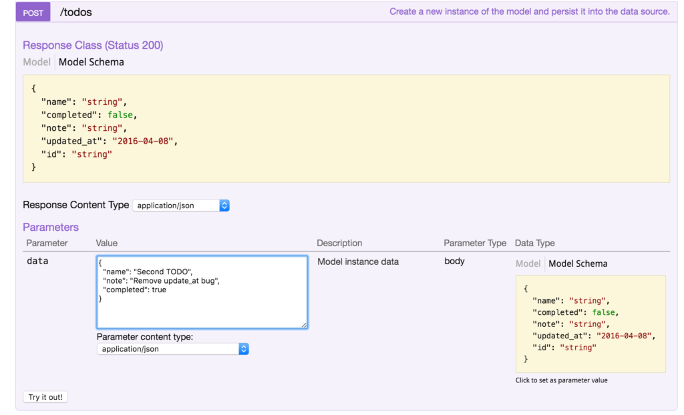
Task: Click the purple POST method badge
Action: click(x=33, y=12)
